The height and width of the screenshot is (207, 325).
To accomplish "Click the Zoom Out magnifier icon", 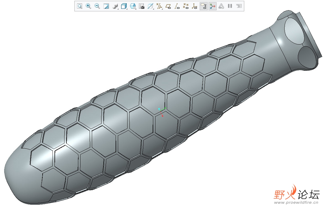I will pyautogui.click(x=97, y=6).
